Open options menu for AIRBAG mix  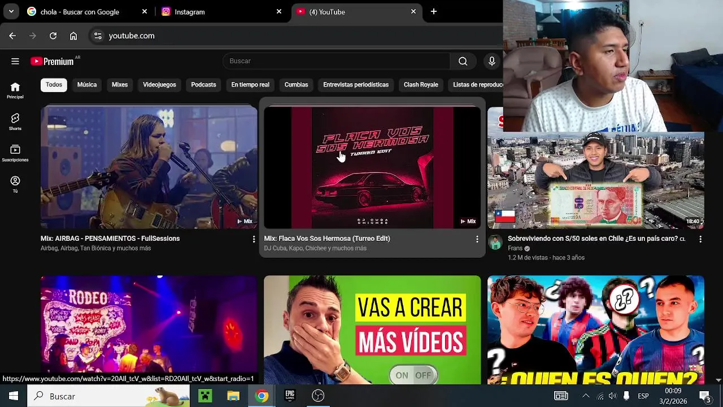click(254, 239)
